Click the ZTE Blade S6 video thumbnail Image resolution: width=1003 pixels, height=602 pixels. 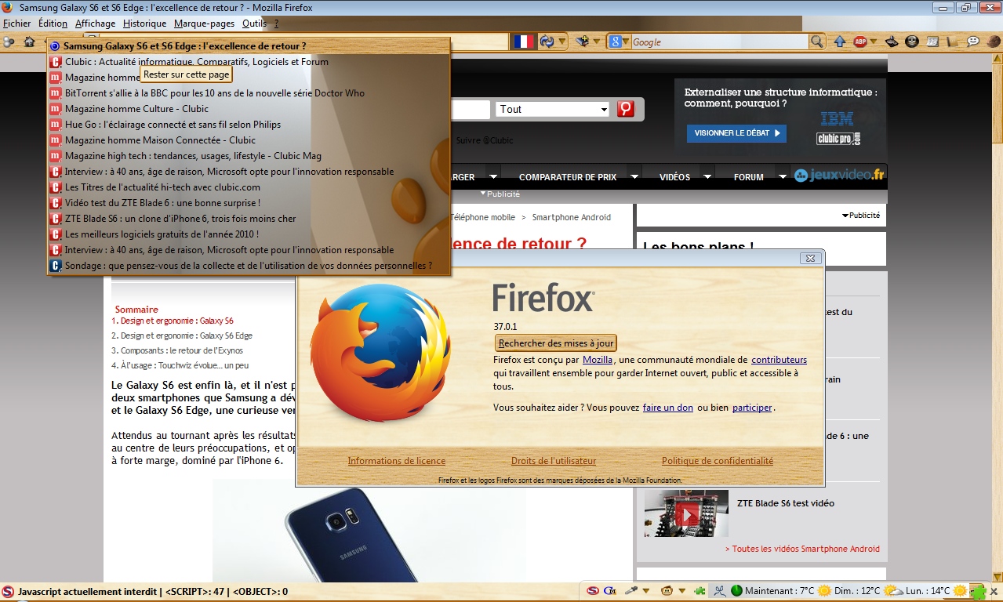coord(686,513)
